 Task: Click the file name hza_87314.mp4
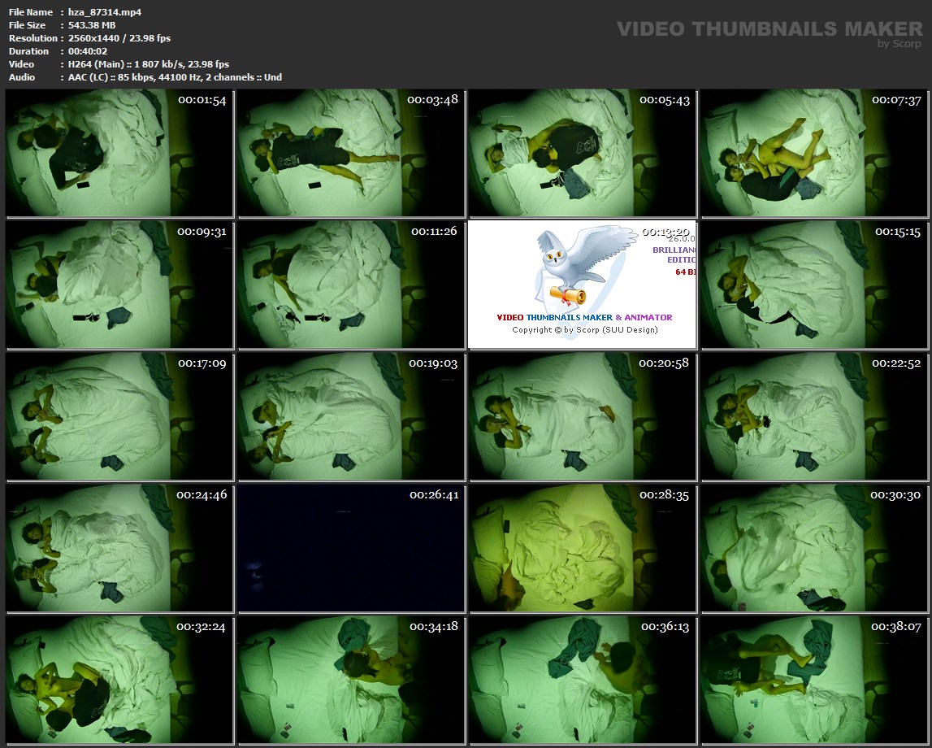coord(105,12)
